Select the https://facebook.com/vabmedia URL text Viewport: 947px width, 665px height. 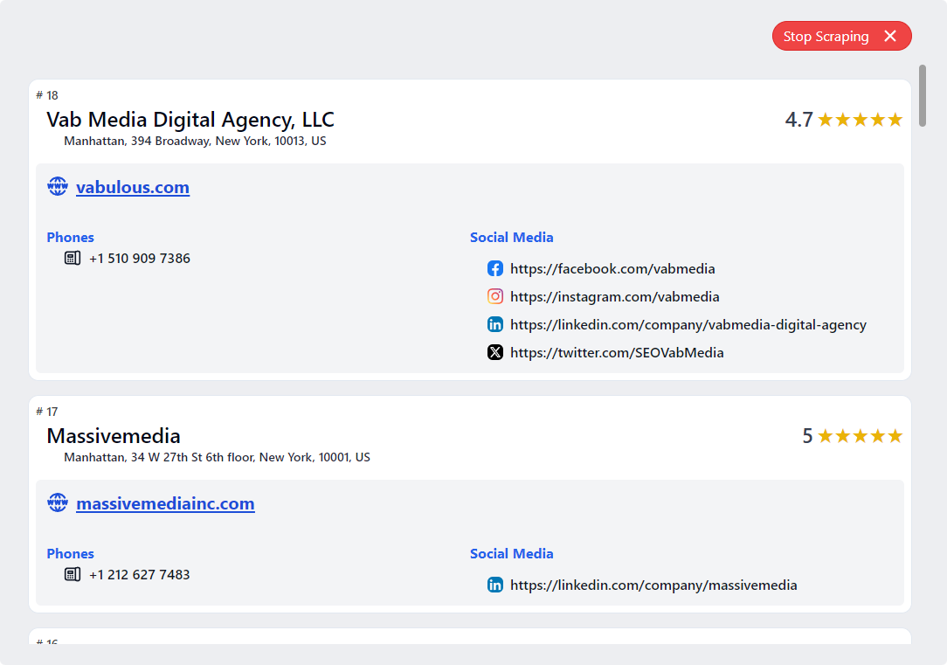pyautogui.click(x=612, y=269)
